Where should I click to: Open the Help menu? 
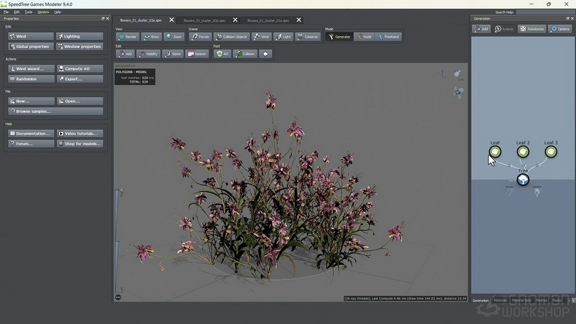tap(57, 12)
